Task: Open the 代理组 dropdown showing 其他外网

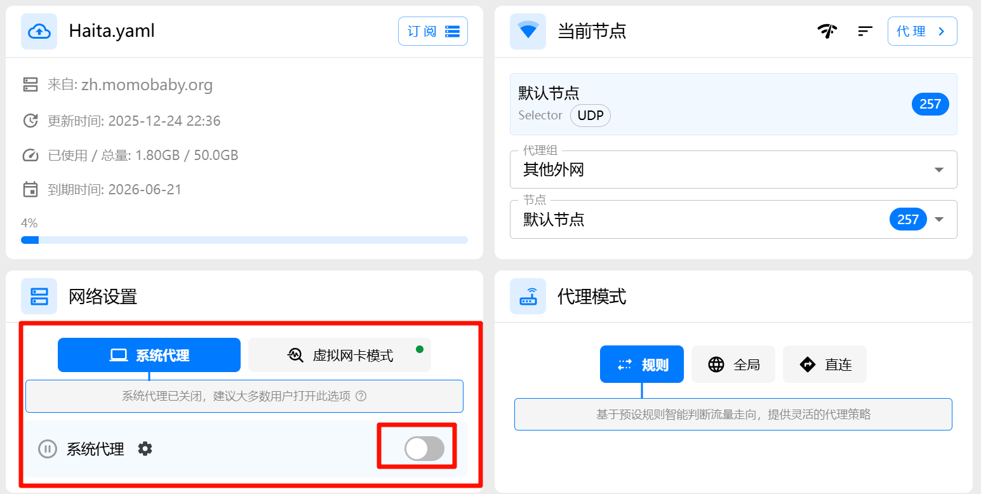Action: 733,170
